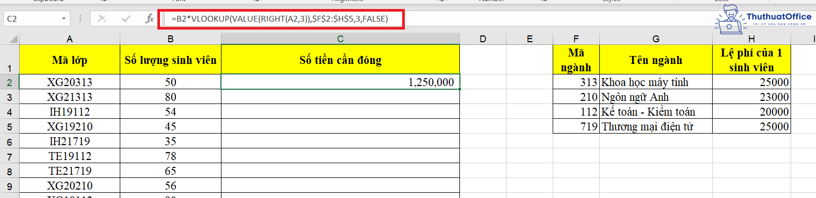The width and height of the screenshot is (816, 198).
Task: Select major code cell 112
Action: pos(576,111)
